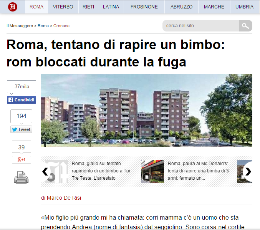Click the main apartment buildings photo
Screen dimensions: 260x230
[x=147, y=111]
